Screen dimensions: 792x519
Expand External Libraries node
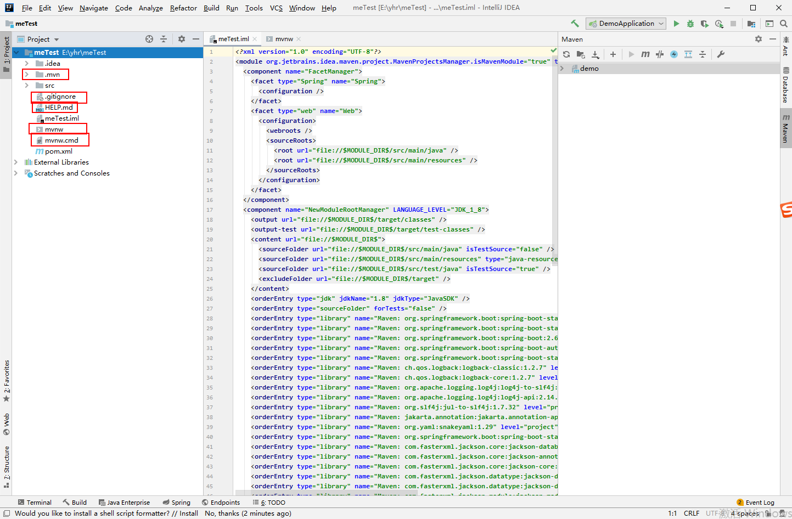[x=16, y=162]
